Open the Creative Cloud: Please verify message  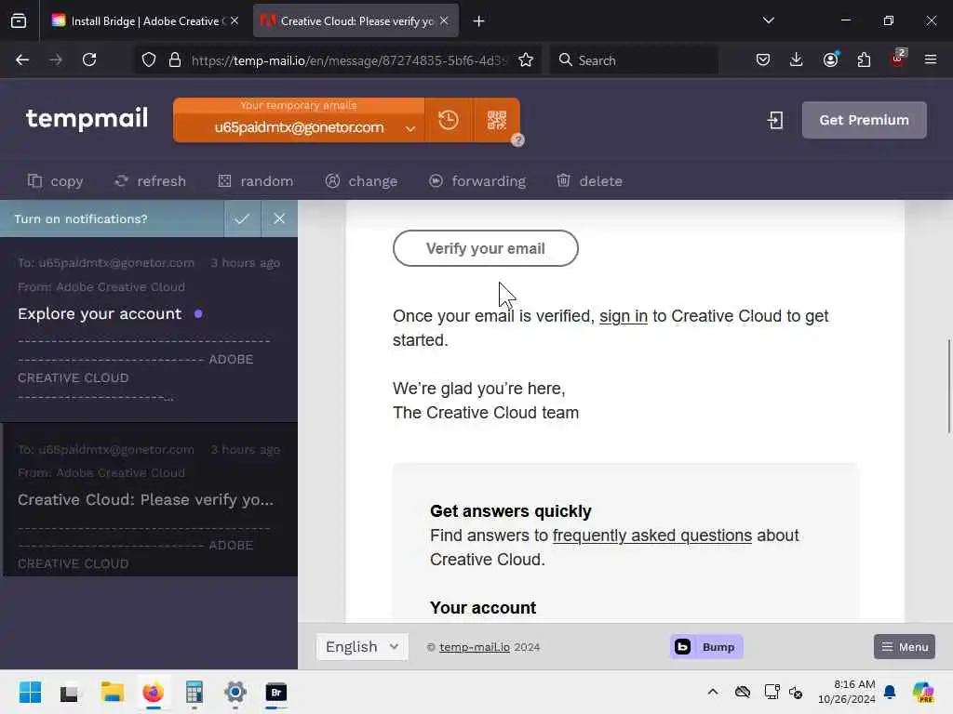point(149,499)
